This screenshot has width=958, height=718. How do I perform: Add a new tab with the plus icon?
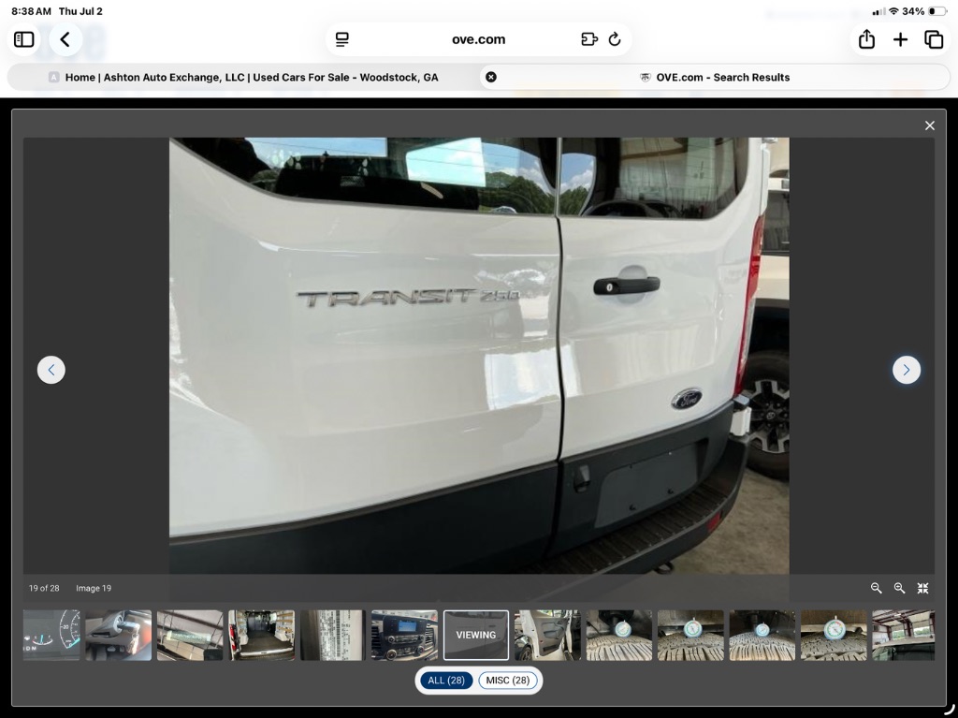tap(900, 39)
